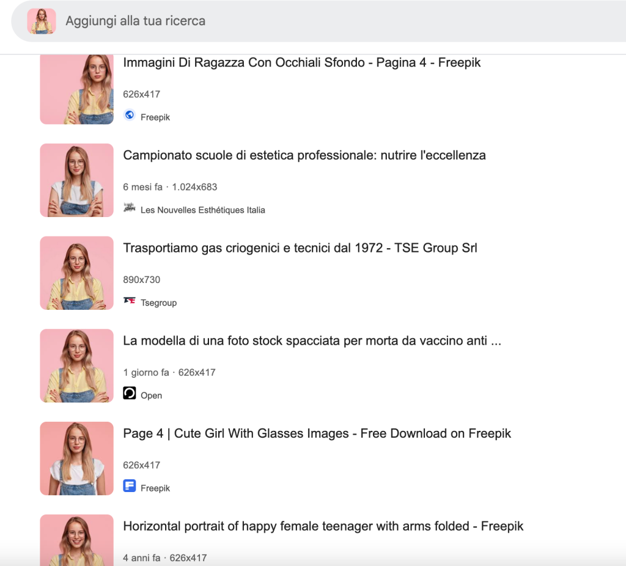Open 'Horizontal portrait of happy female teenager' result
The height and width of the screenshot is (566, 626).
tap(323, 526)
